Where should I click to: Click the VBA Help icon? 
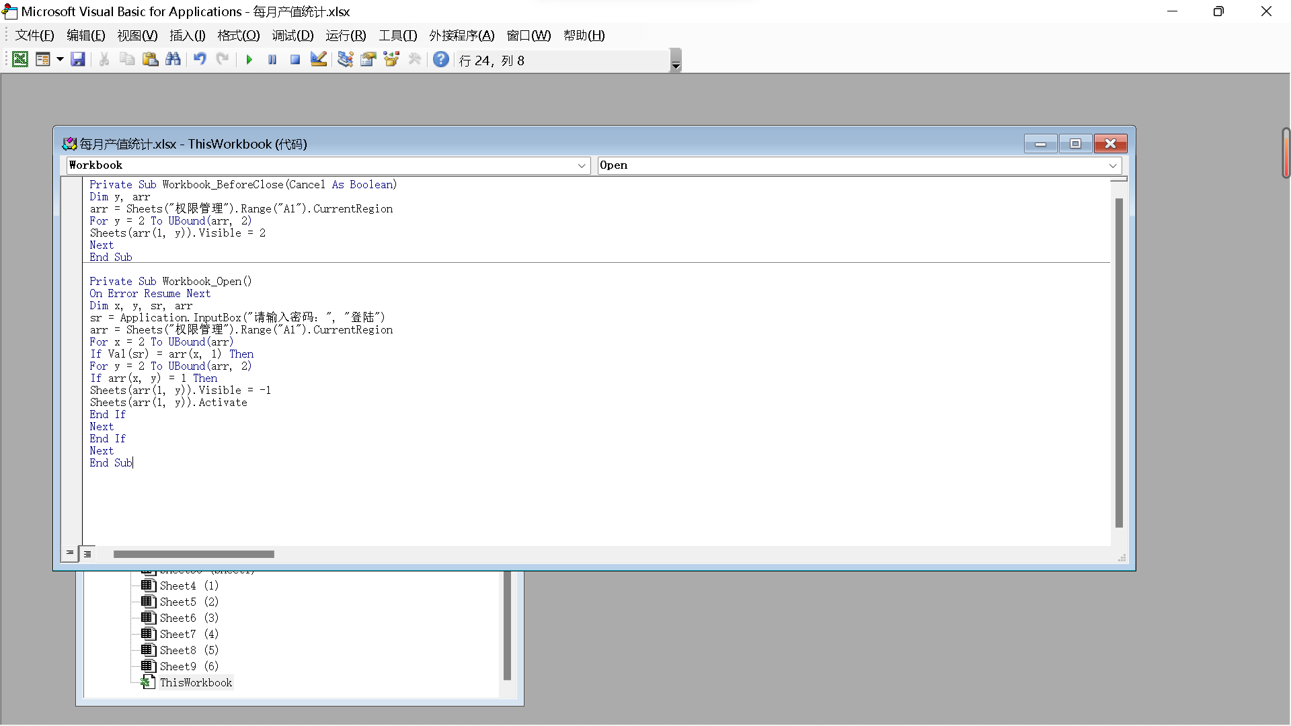tap(440, 59)
